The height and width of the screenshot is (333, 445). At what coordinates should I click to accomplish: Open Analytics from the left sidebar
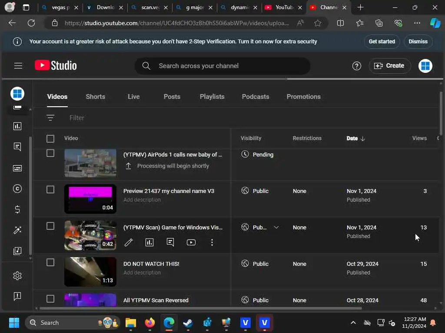[x=17, y=126]
